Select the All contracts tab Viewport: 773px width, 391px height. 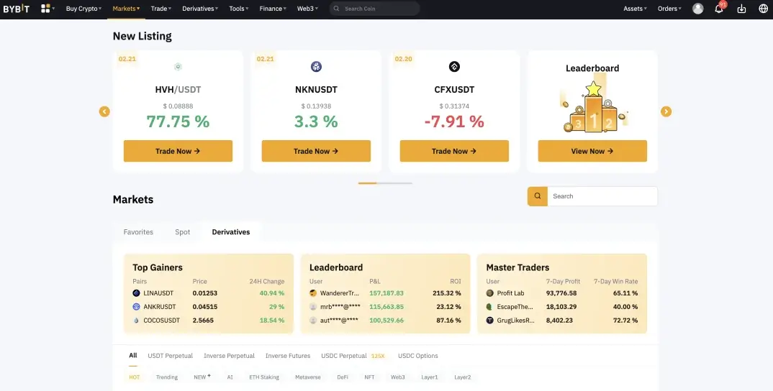tap(133, 356)
